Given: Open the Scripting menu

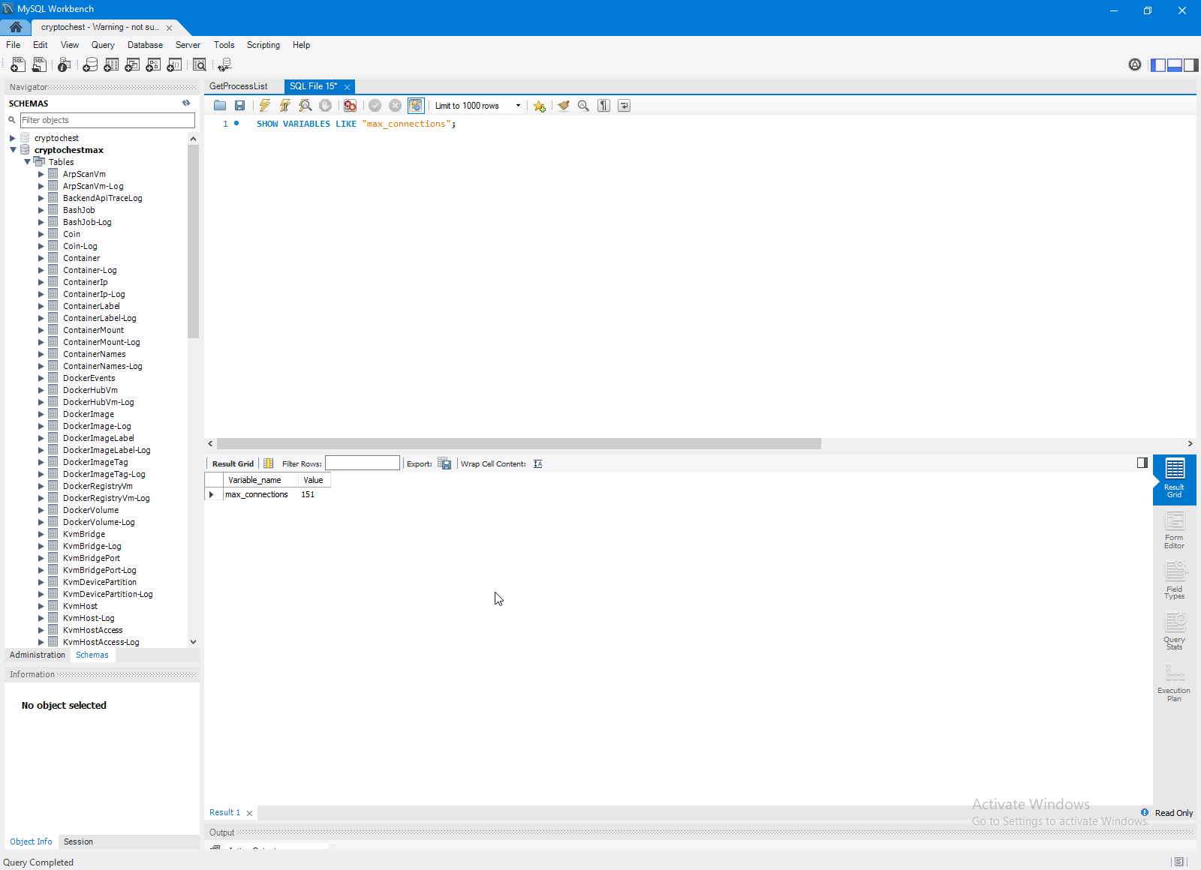Looking at the screenshot, I should [x=263, y=45].
